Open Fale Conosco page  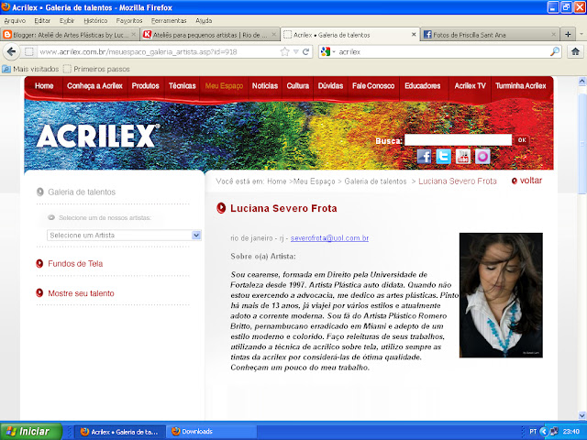(x=373, y=85)
